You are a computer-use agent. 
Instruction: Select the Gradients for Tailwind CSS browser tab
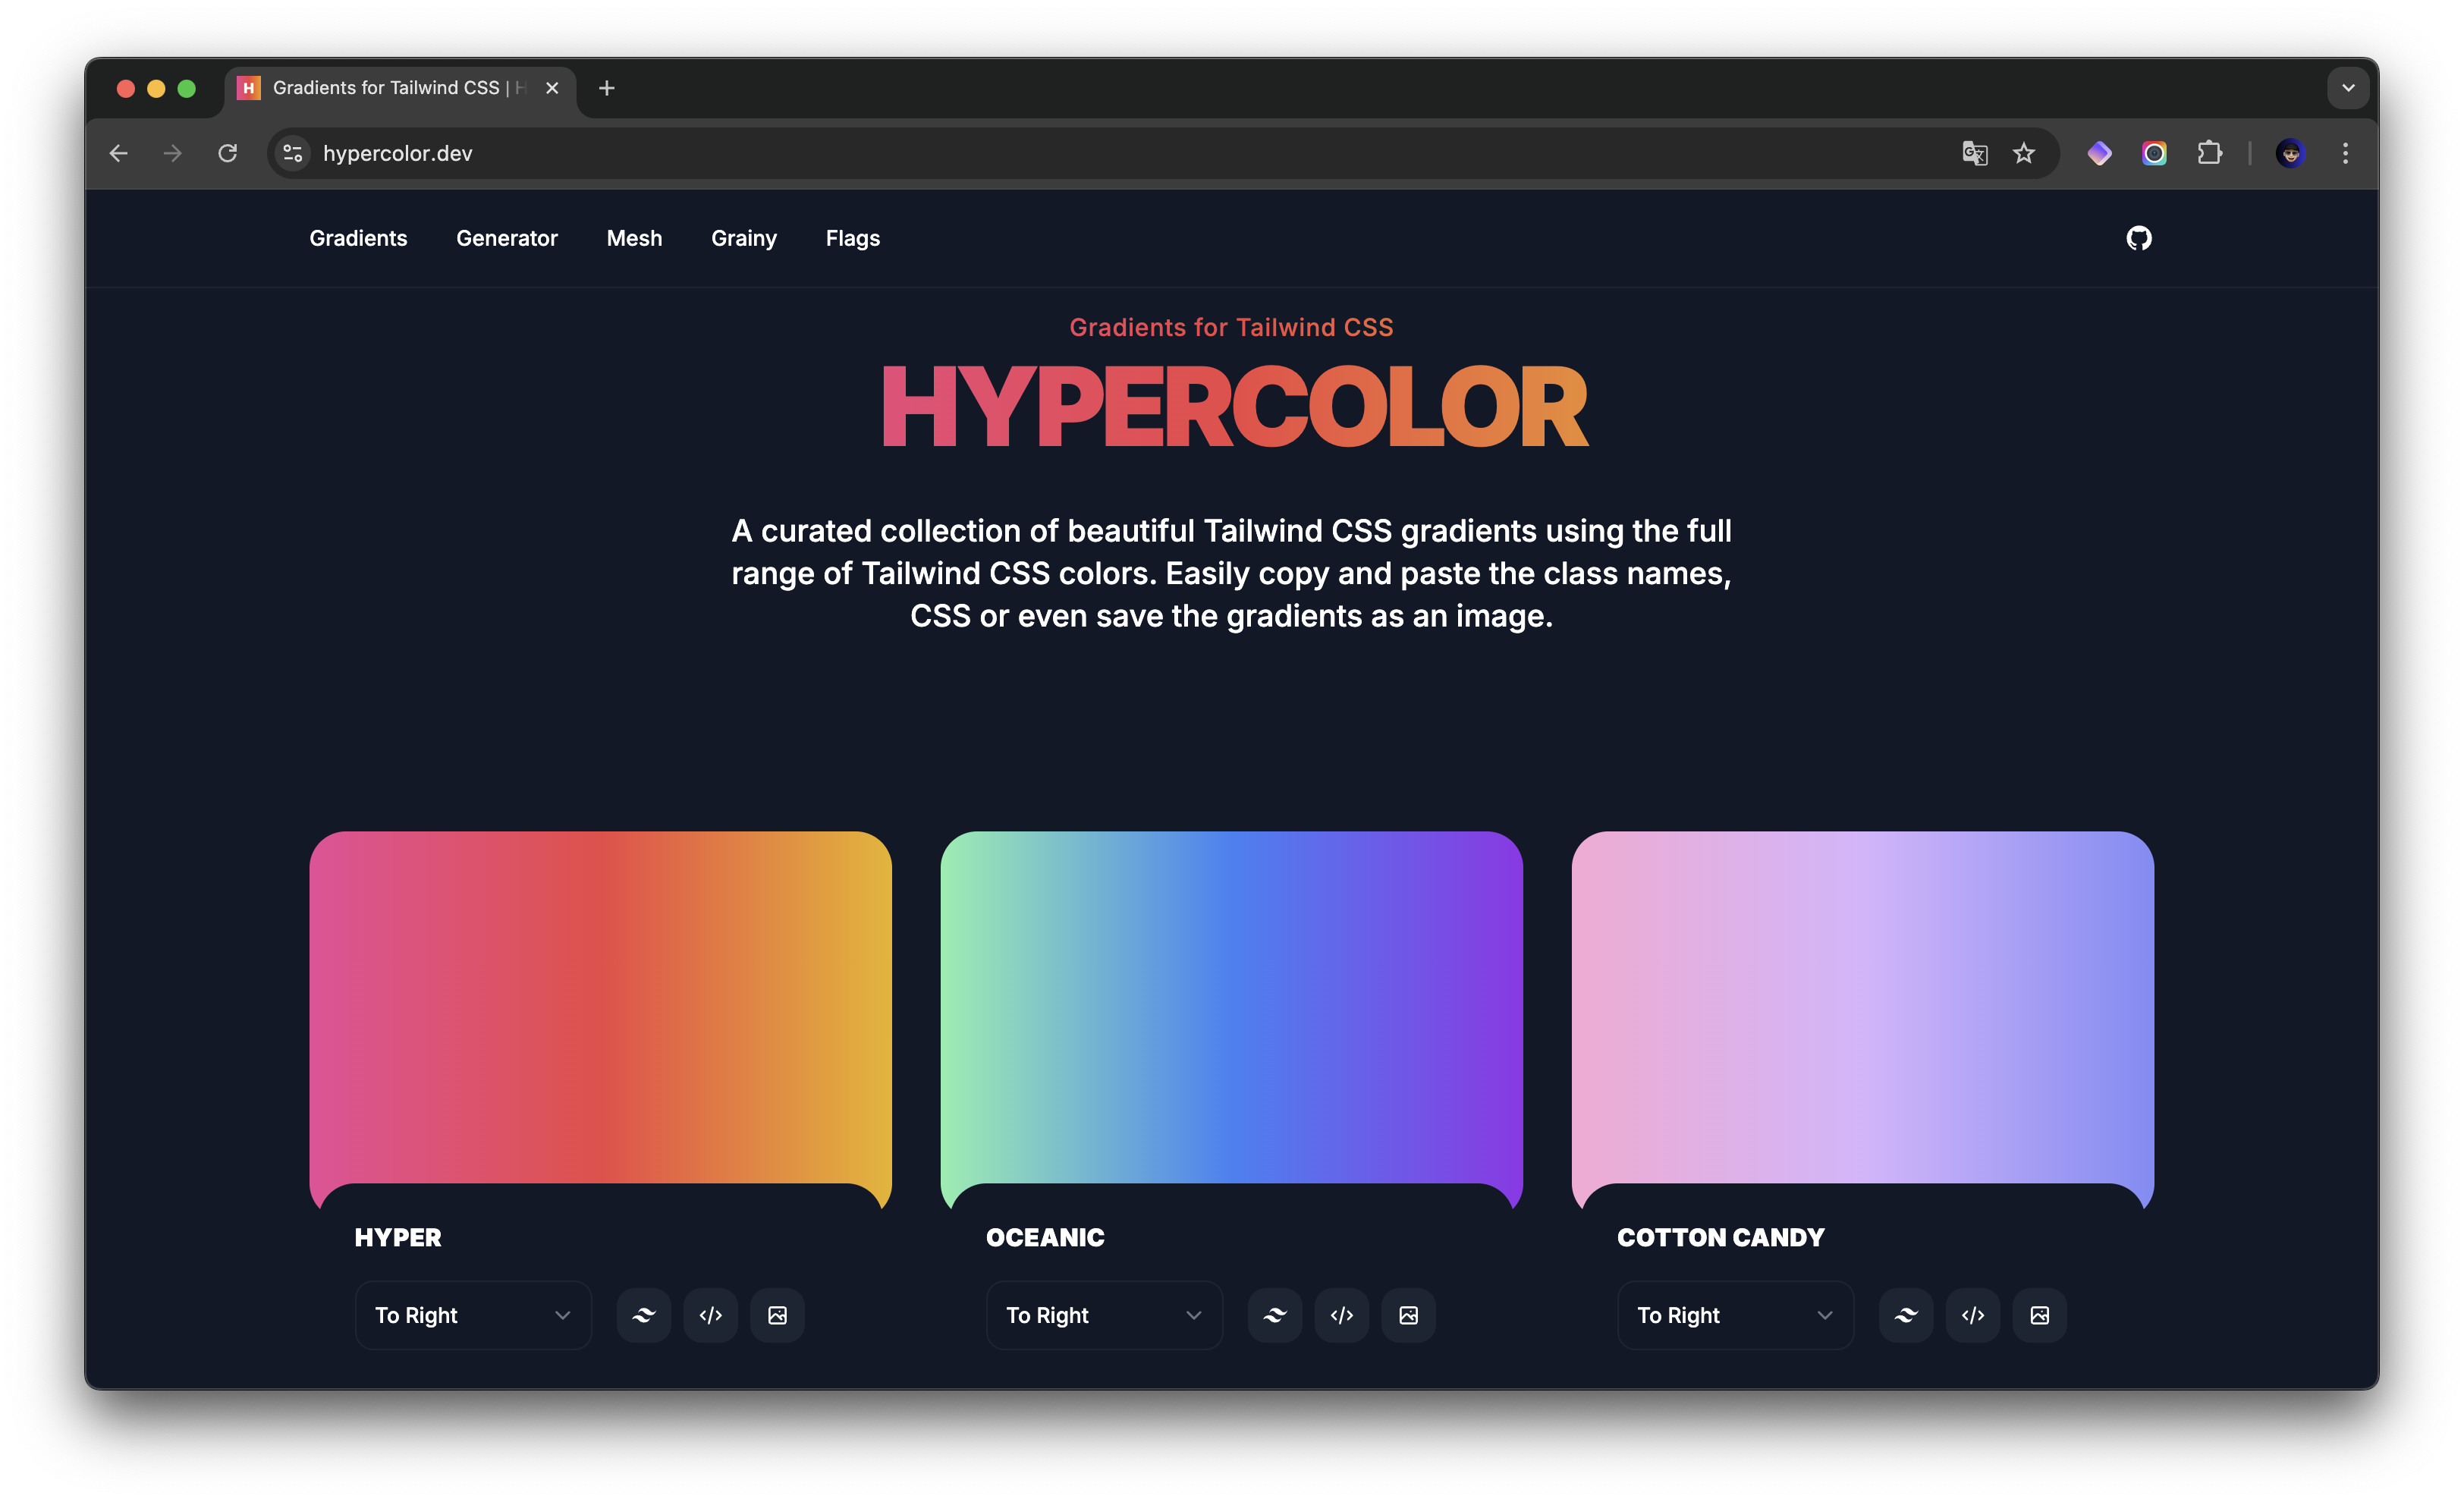pyautogui.click(x=400, y=88)
